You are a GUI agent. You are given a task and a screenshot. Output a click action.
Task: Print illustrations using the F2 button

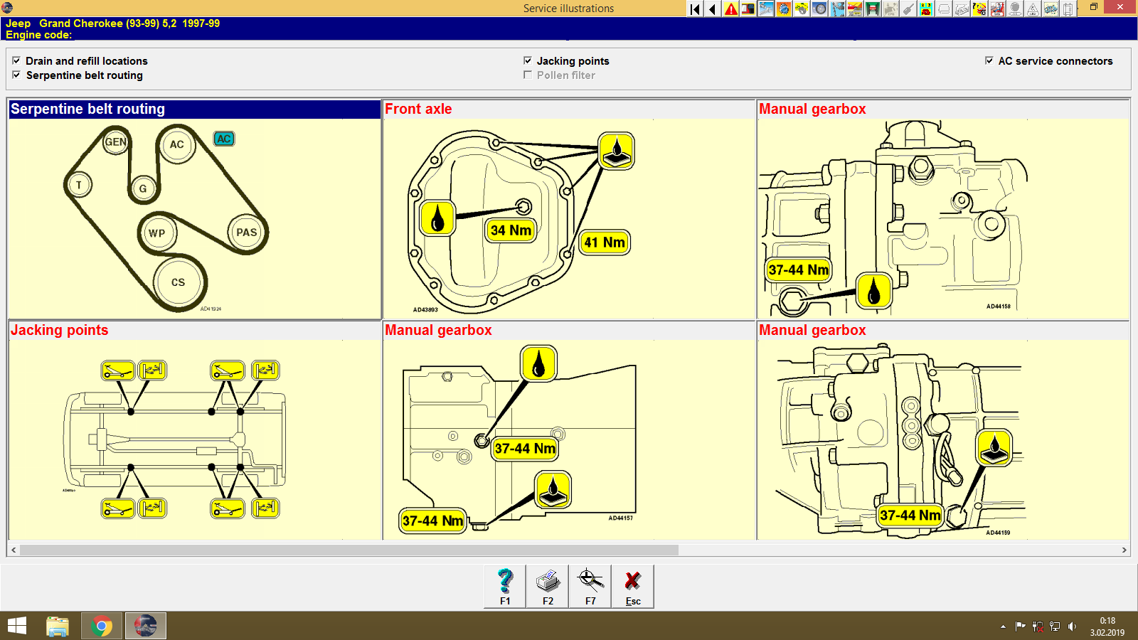pyautogui.click(x=548, y=586)
